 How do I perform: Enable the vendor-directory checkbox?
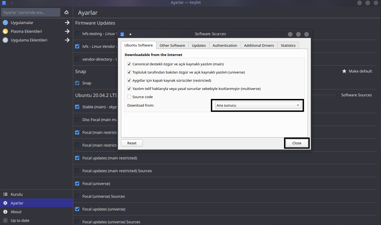click(x=77, y=59)
